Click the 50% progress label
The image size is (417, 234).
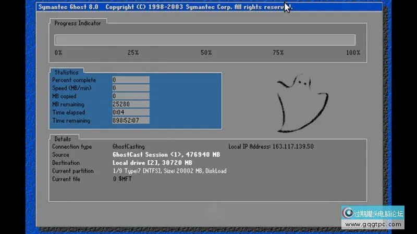coord(206,53)
